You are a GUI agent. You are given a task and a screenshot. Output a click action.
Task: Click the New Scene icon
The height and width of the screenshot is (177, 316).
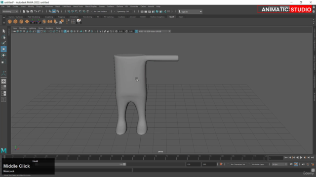point(24,11)
